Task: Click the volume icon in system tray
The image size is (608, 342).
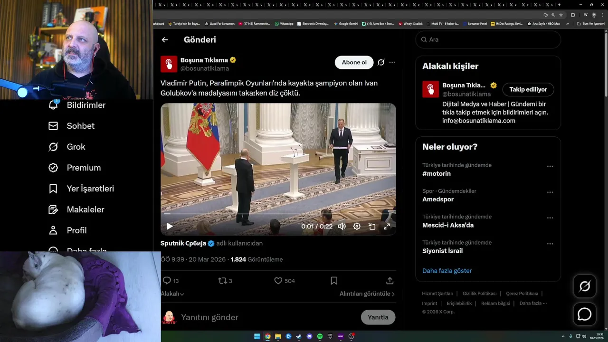Action: click(584, 336)
